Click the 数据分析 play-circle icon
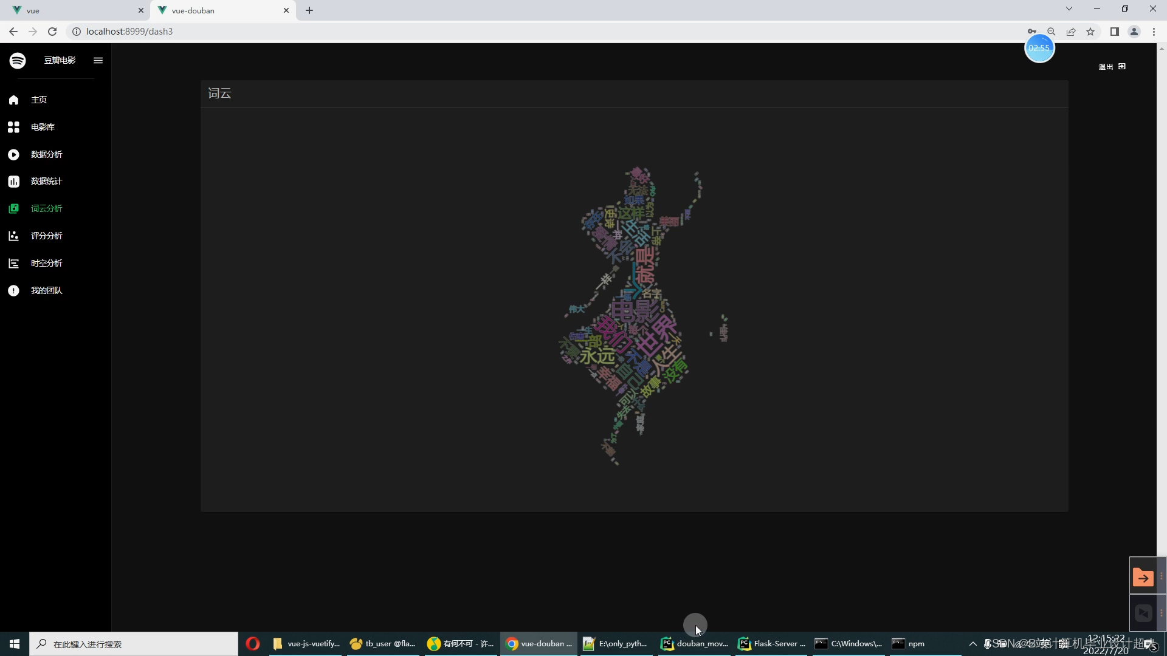Screen dimensions: 1167x656 pos(13,154)
